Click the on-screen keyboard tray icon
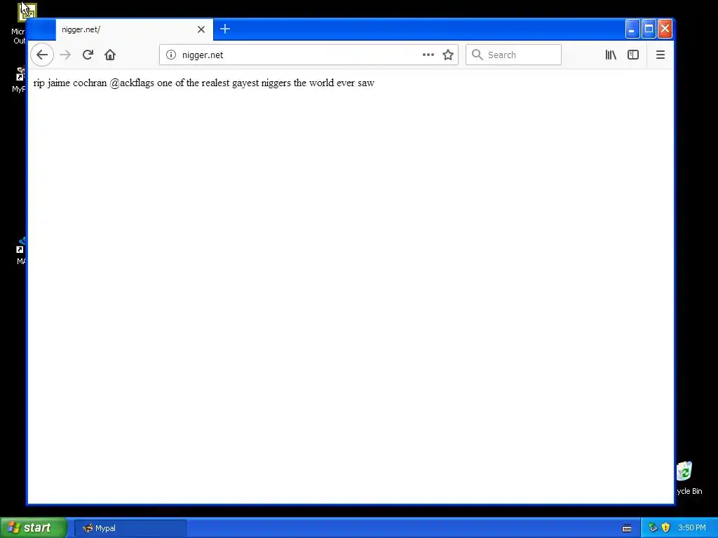The width and height of the screenshot is (718, 538). 627,528
